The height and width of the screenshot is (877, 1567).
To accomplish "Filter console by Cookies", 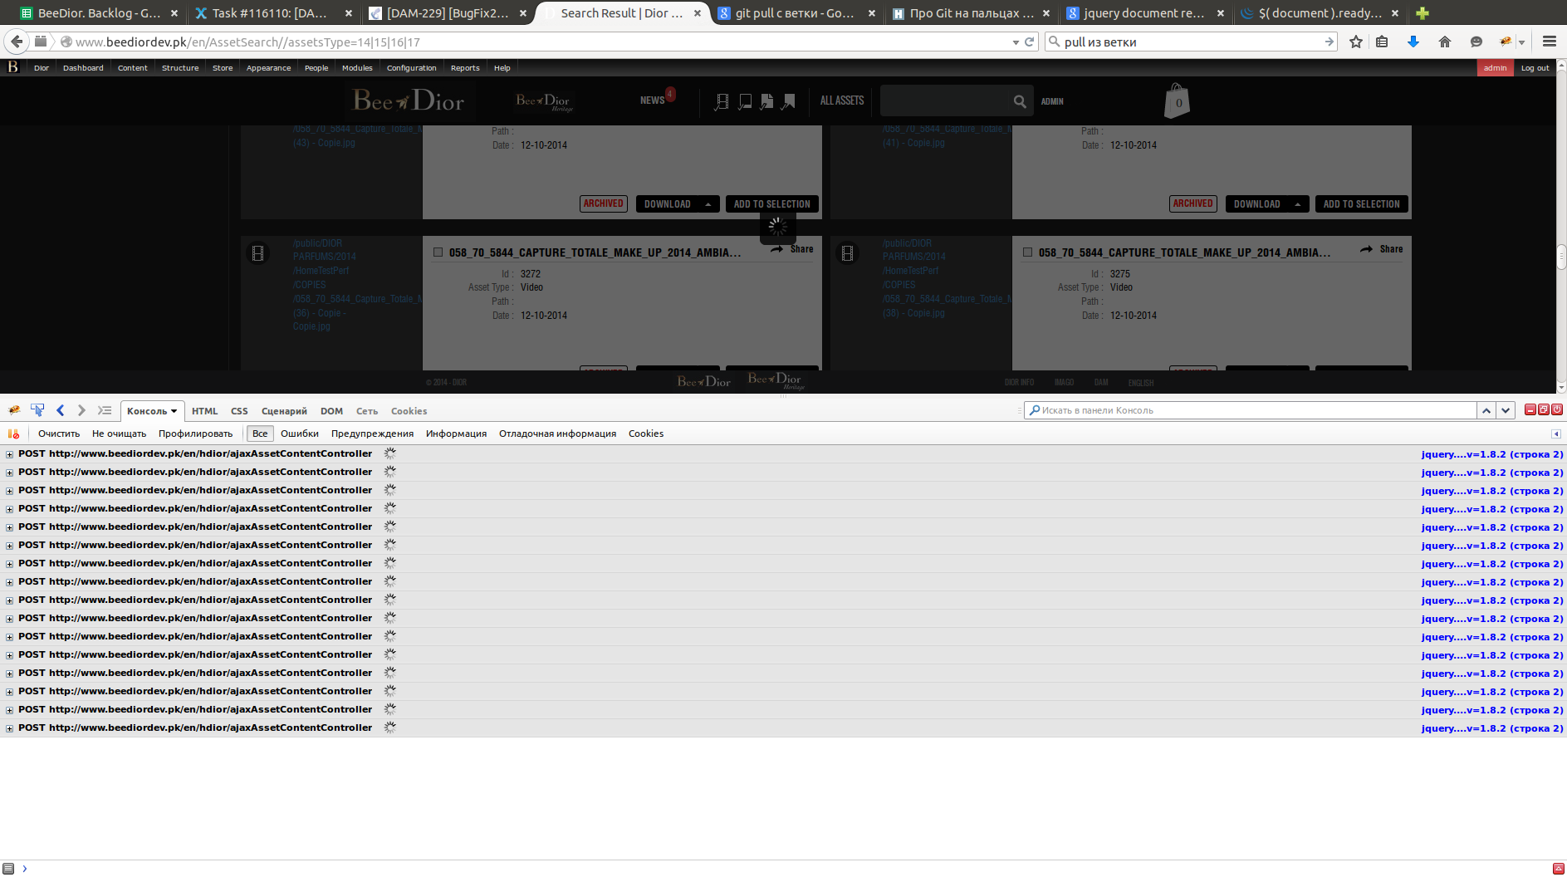I will click(646, 434).
